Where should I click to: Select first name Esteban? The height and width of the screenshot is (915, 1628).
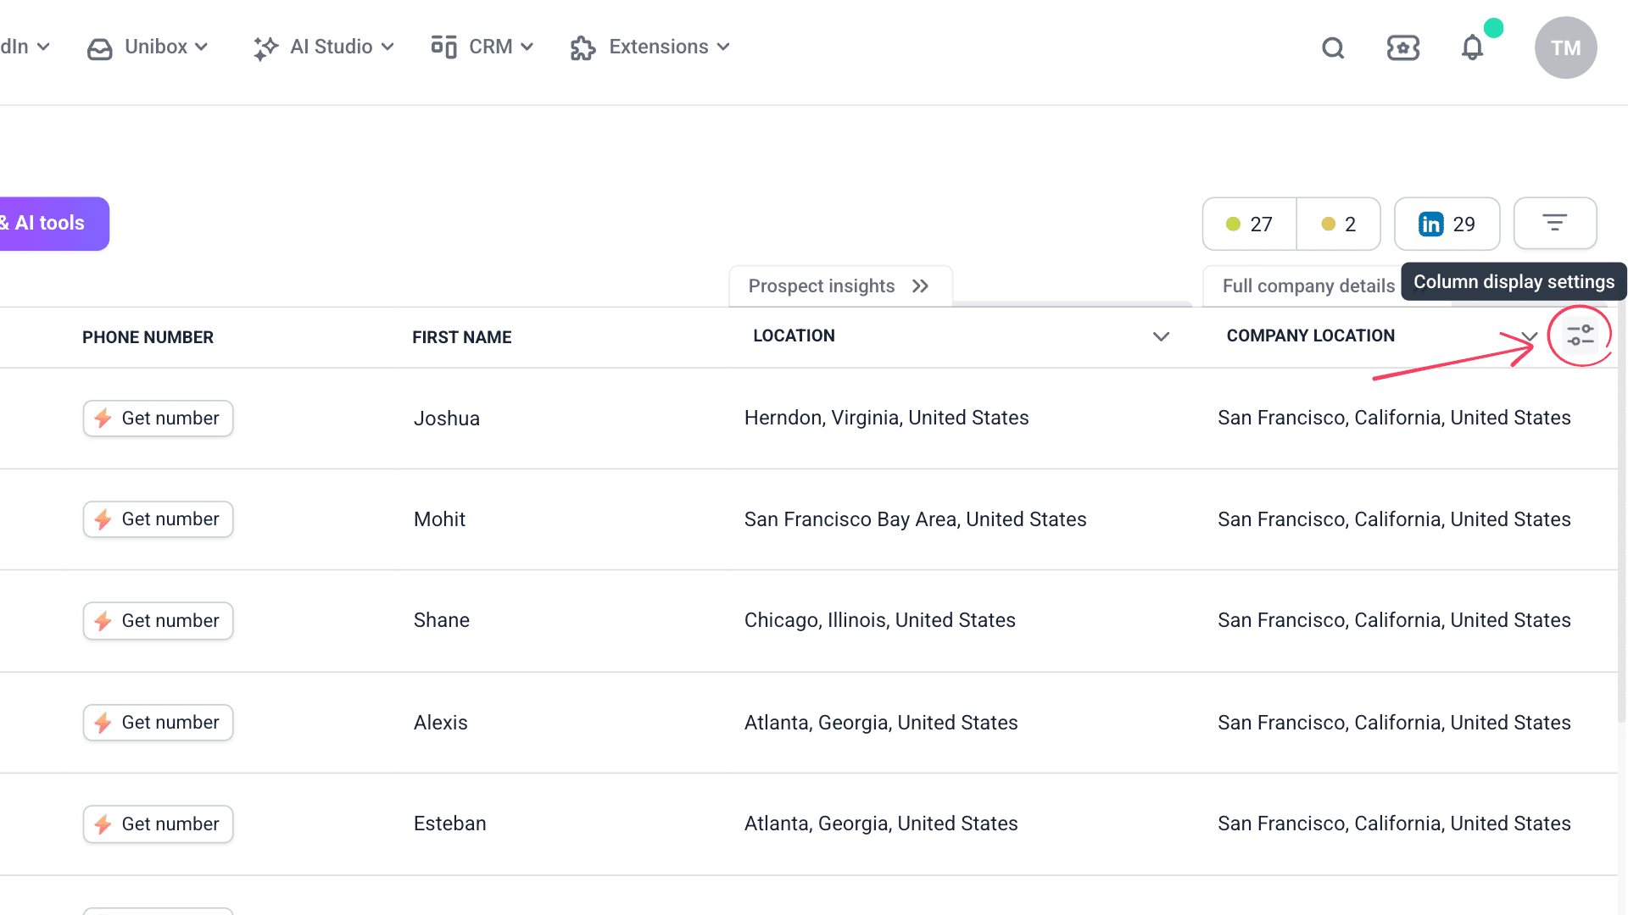click(x=449, y=823)
